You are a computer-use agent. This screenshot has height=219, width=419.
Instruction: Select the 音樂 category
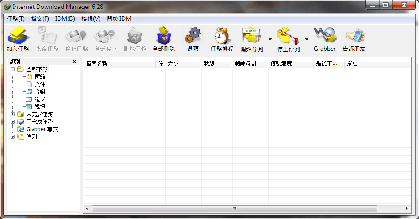point(40,92)
